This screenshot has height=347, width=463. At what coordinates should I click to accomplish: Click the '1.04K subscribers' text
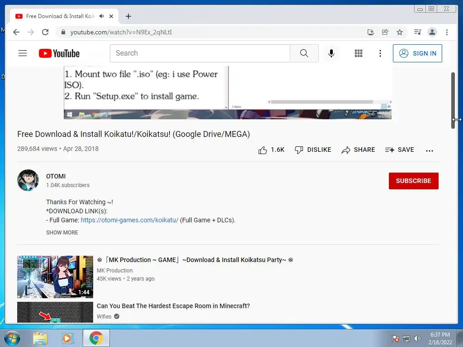point(68,185)
